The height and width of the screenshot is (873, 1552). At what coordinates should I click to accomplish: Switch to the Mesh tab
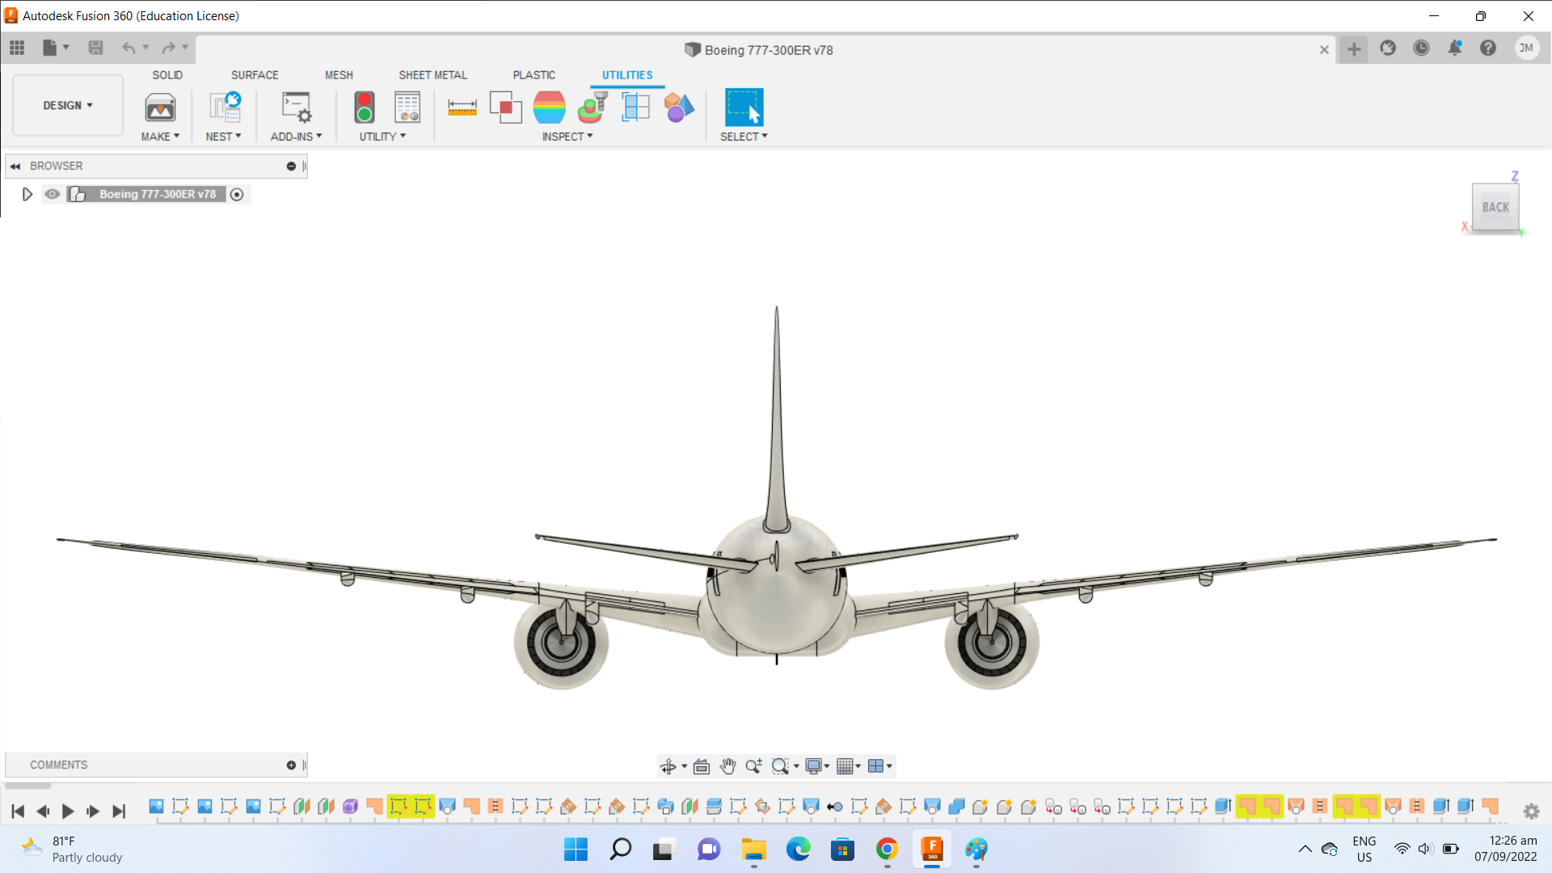click(339, 75)
